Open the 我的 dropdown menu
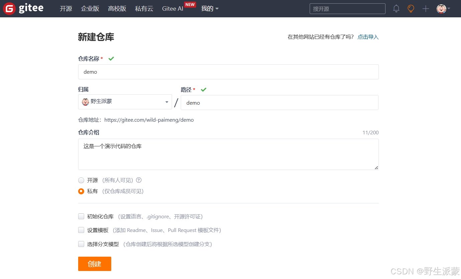This screenshot has height=279, width=461. 210,9
